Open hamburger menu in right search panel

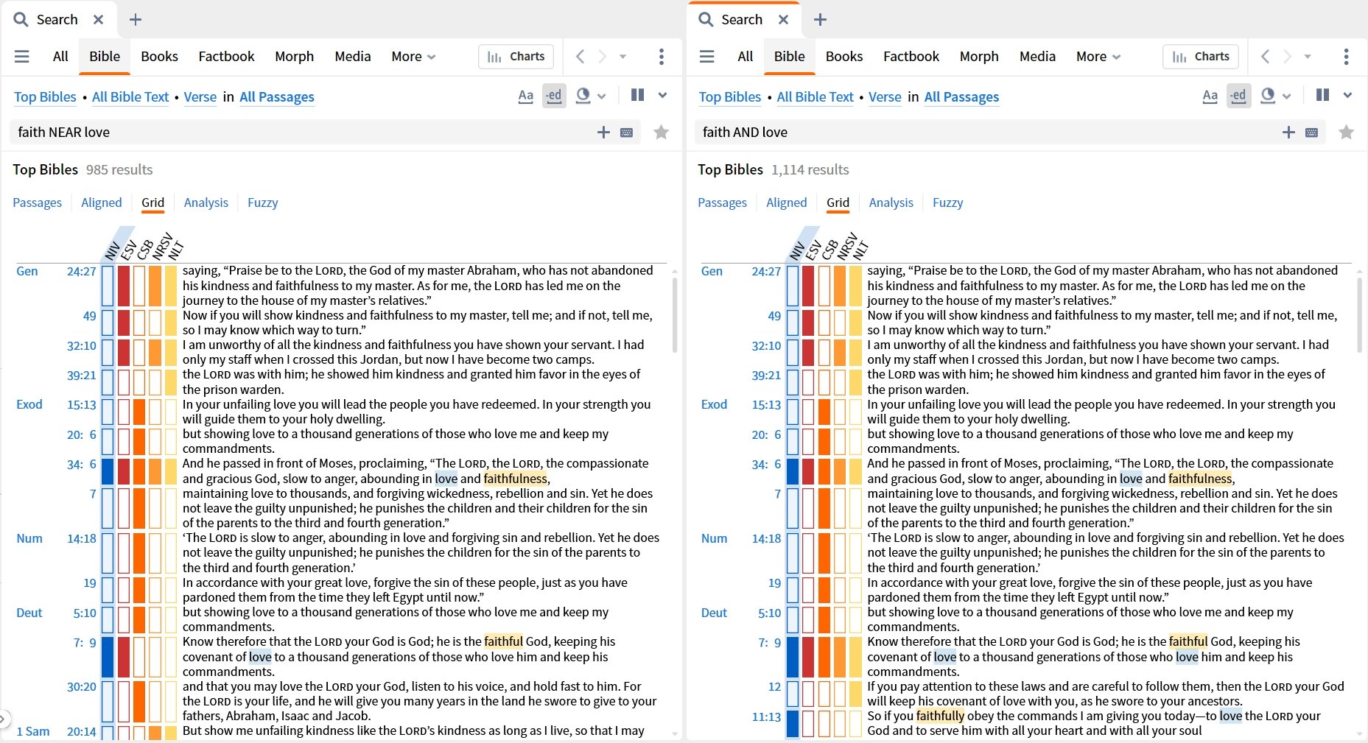[x=706, y=57]
